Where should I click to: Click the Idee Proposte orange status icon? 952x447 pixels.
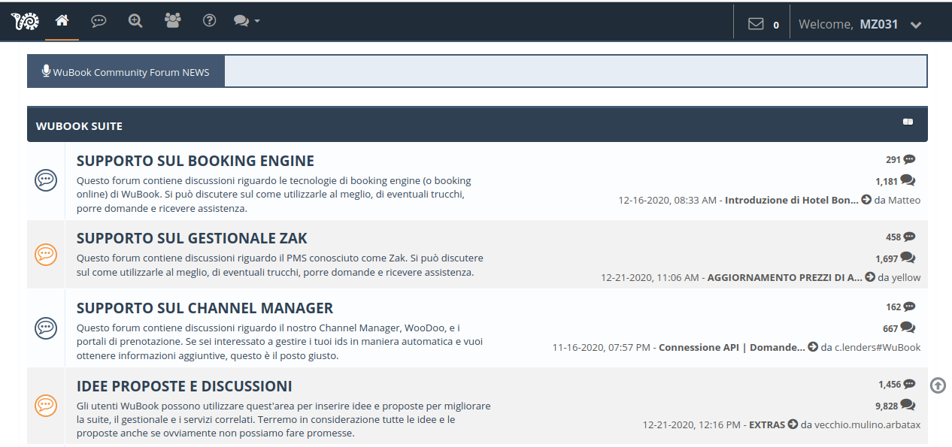tap(46, 406)
